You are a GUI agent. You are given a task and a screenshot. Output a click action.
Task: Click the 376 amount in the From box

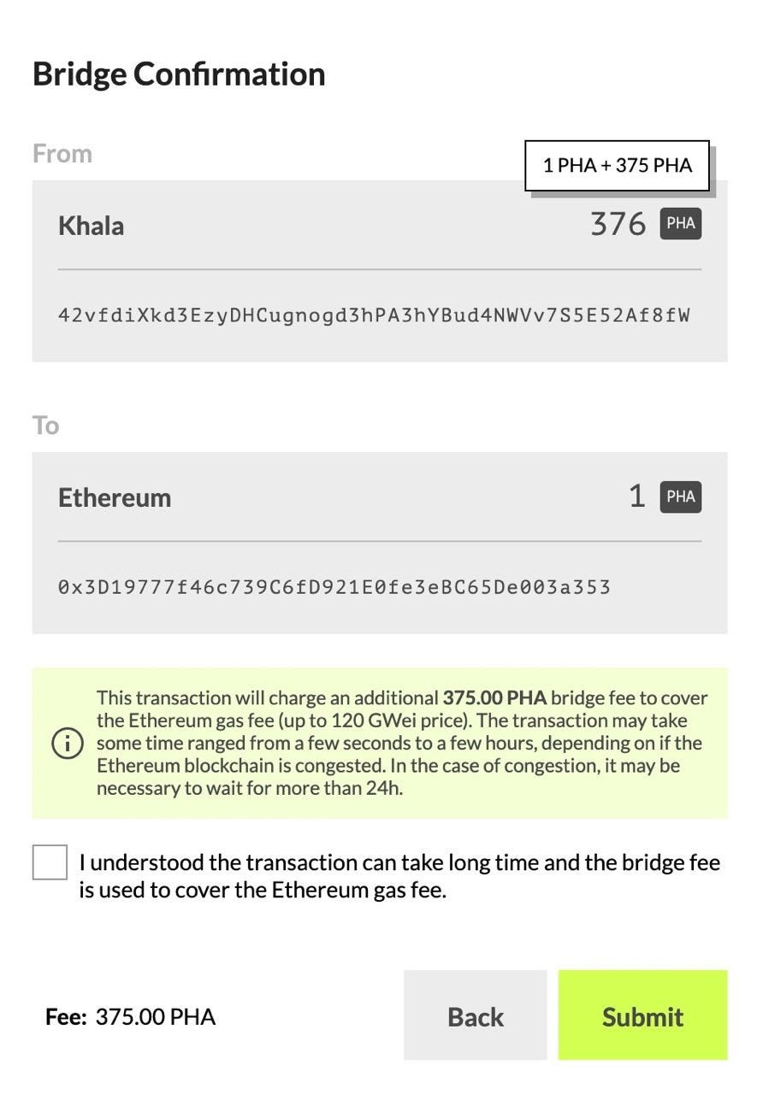pyautogui.click(x=618, y=224)
